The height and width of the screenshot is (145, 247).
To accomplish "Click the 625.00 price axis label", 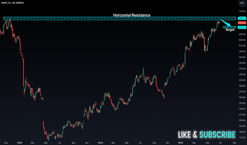I will [242, 34].
